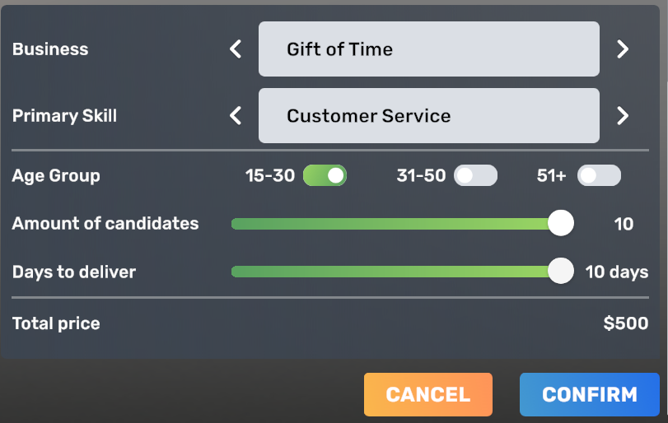Click the Age Group label
This screenshot has width=668, height=423.
[x=56, y=175]
